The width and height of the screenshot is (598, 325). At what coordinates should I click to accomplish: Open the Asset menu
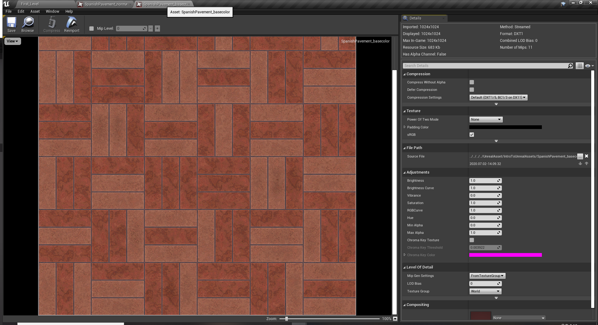35,11
